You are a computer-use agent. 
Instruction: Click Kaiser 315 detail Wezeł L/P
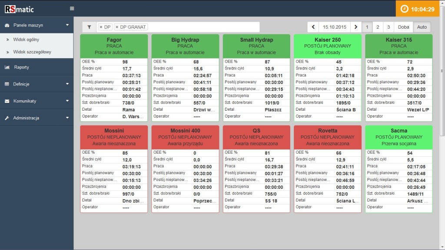click(418, 110)
